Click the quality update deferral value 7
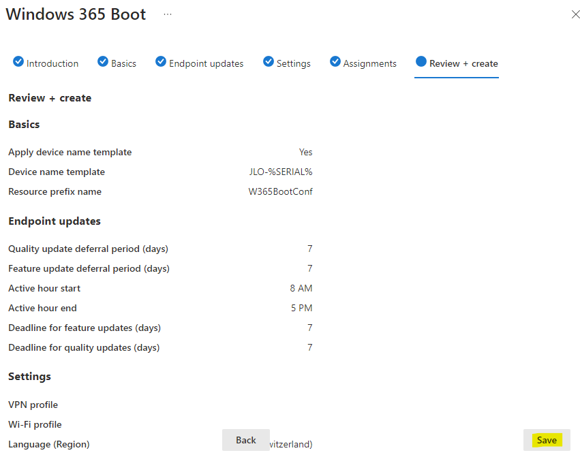Screen dimensions: 580x457 (x=310, y=249)
